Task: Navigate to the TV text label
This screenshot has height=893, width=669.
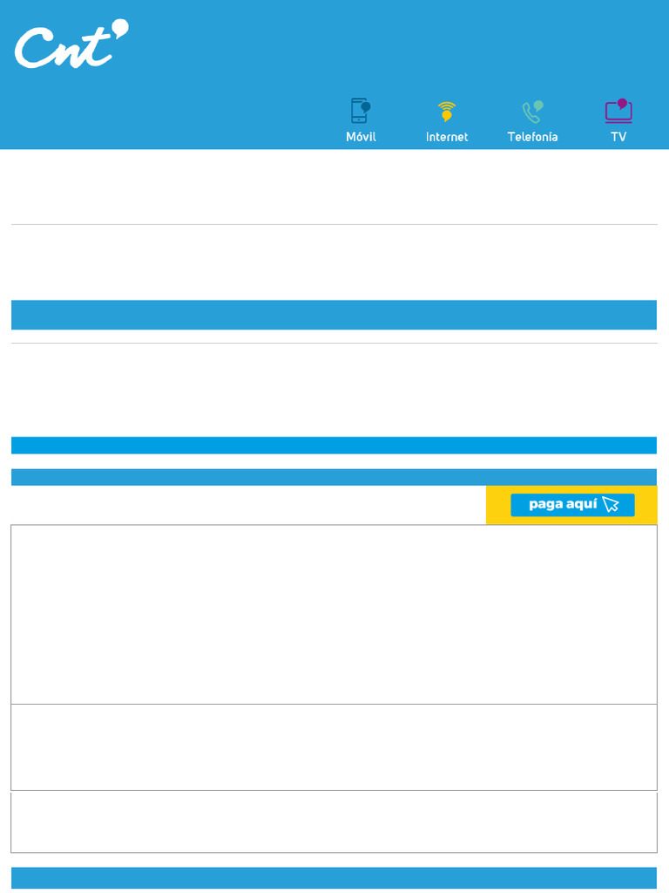Action: point(618,137)
